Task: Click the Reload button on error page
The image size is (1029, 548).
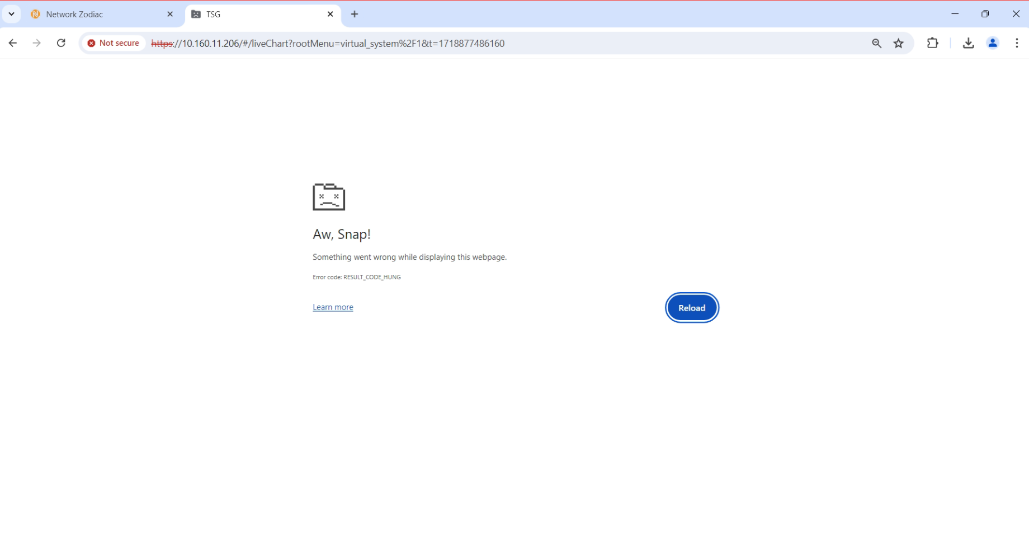Action: [692, 308]
